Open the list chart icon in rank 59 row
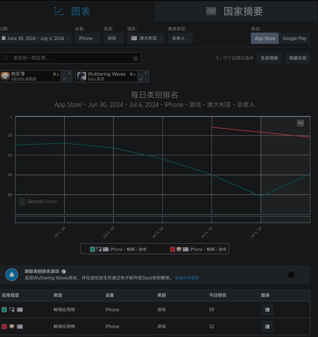318x337 pixels. pyautogui.click(x=267, y=310)
